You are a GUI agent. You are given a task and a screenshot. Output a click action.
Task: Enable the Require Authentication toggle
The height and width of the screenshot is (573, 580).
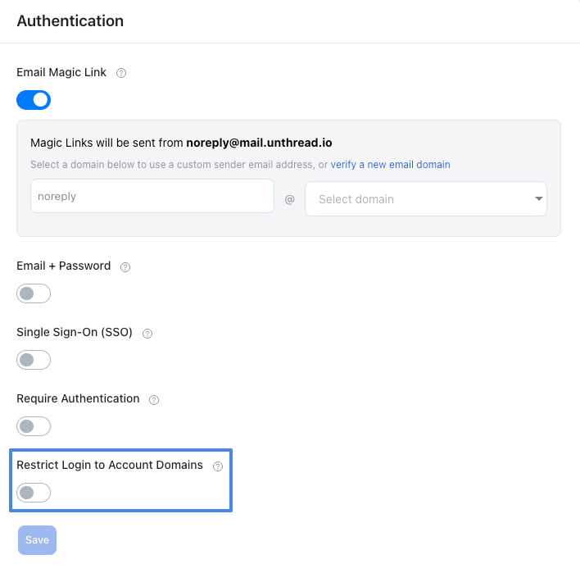pos(34,426)
